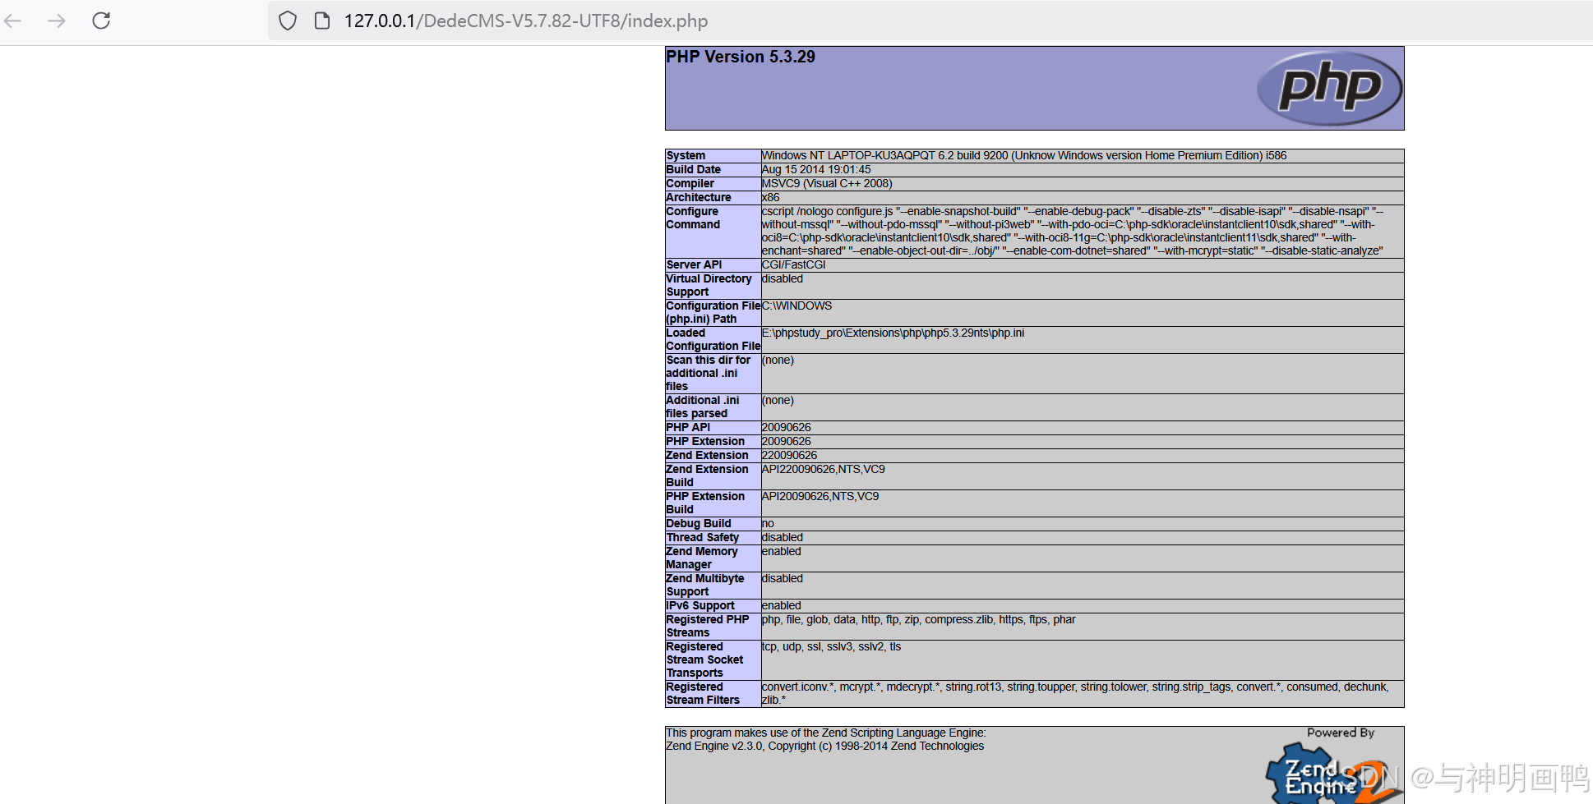Select the phpstudy_pro php.ini path value

pos(893,333)
